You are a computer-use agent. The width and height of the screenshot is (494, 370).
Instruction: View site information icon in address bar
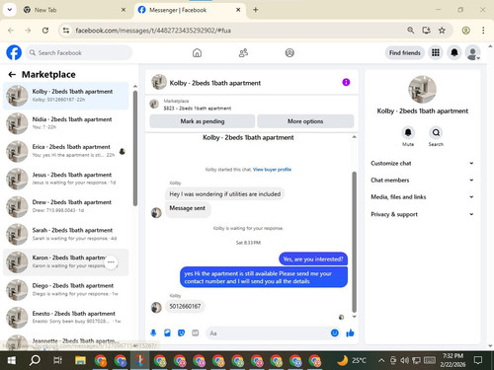click(x=66, y=31)
